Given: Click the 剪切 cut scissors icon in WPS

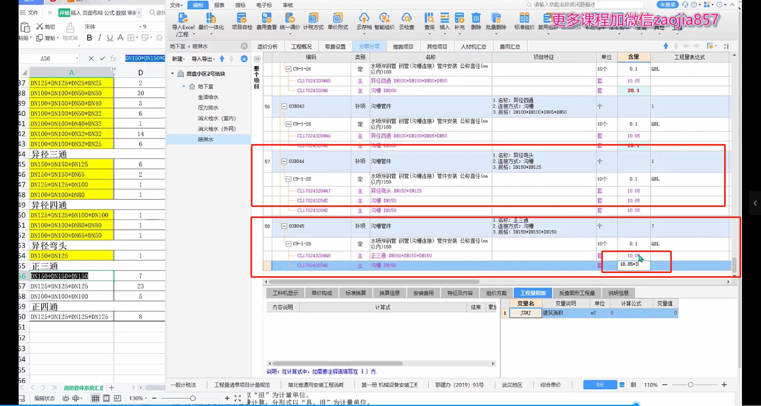Looking at the screenshot, I should click(x=40, y=27).
